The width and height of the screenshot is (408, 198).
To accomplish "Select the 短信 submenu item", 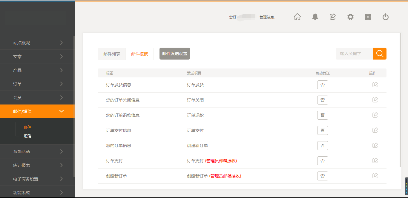I will coord(27,136).
